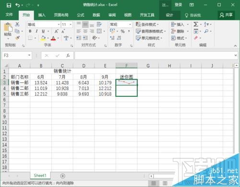This screenshot has width=240, height=187.
Task: Click the text orientation icon
Action: (x=95, y=38)
